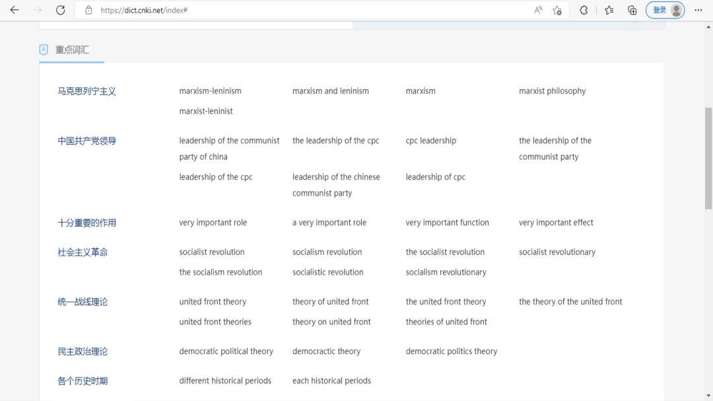Viewport: 713px width, 401px height.
Task: Select the translation 'marxist philosophy'
Action: click(x=552, y=91)
